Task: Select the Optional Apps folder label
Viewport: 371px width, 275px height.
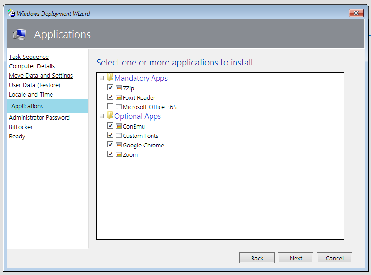Action: coord(137,116)
